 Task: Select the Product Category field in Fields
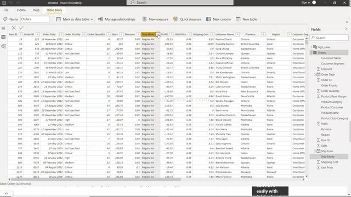pos(332,102)
